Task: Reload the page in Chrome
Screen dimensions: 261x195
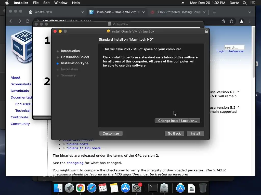Action: pos(28,21)
